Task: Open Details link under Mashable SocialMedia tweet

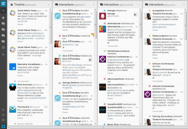Action: [x=20, y=76]
